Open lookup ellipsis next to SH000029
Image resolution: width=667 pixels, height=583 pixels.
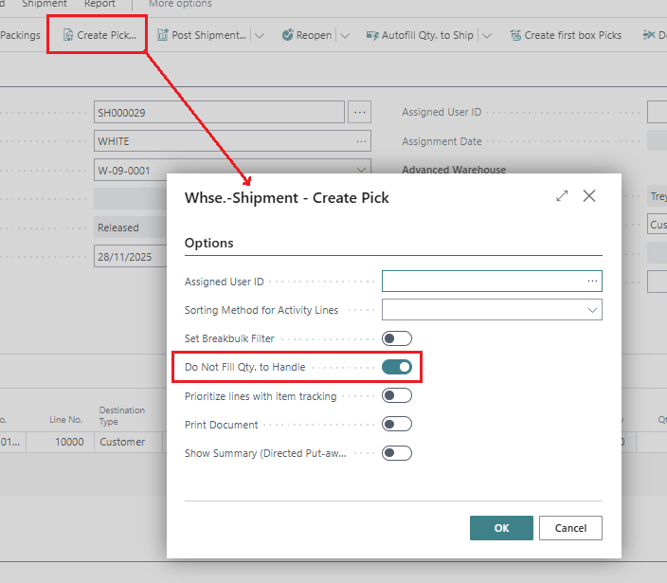coord(359,112)
